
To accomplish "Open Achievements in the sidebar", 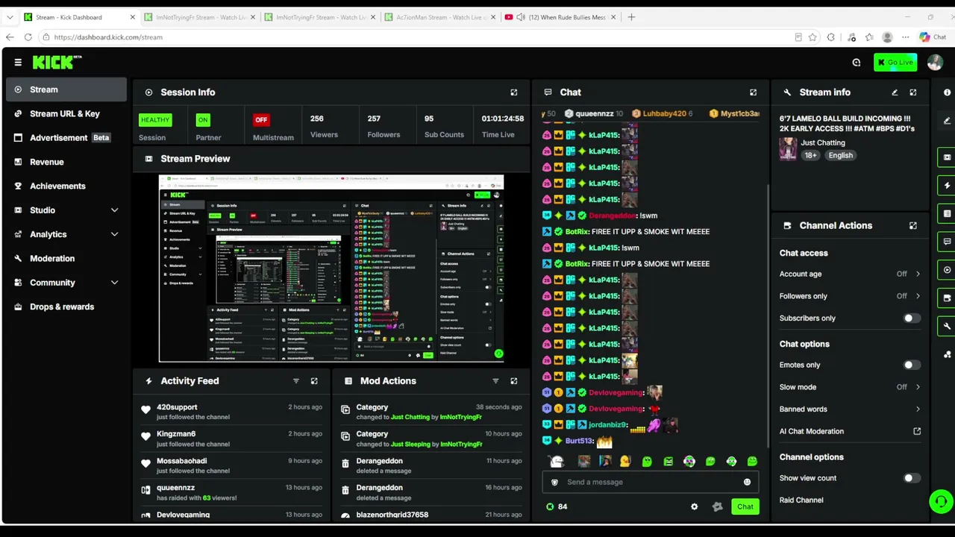I will (66, 186).
